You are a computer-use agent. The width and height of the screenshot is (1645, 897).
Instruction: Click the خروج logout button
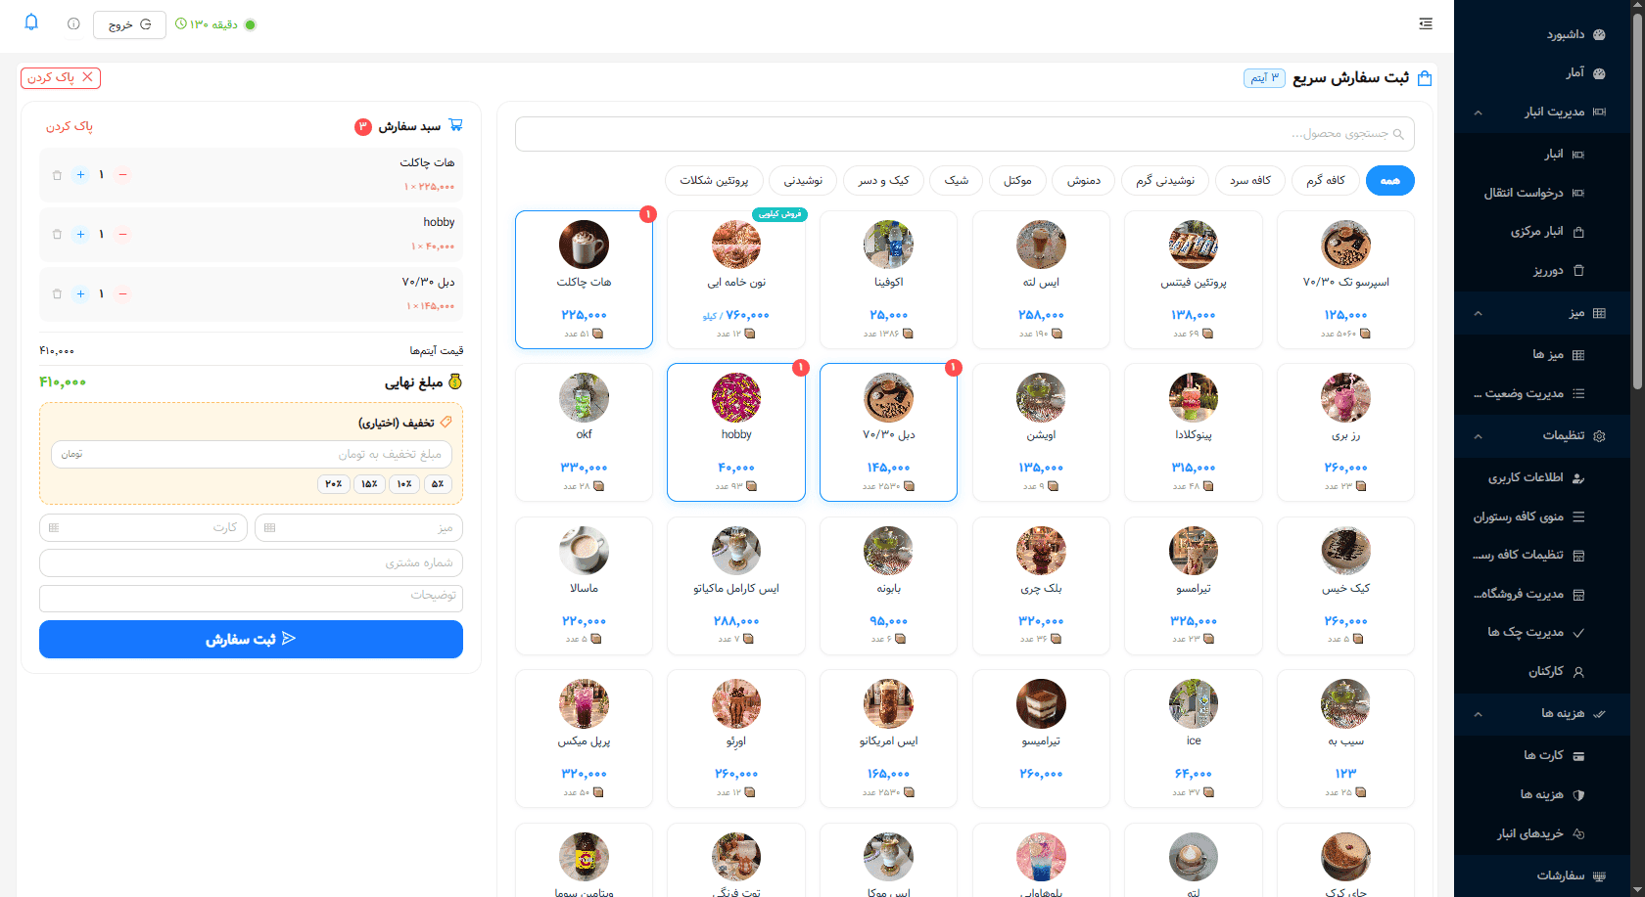pyautogui.click(x=130, y=24)
